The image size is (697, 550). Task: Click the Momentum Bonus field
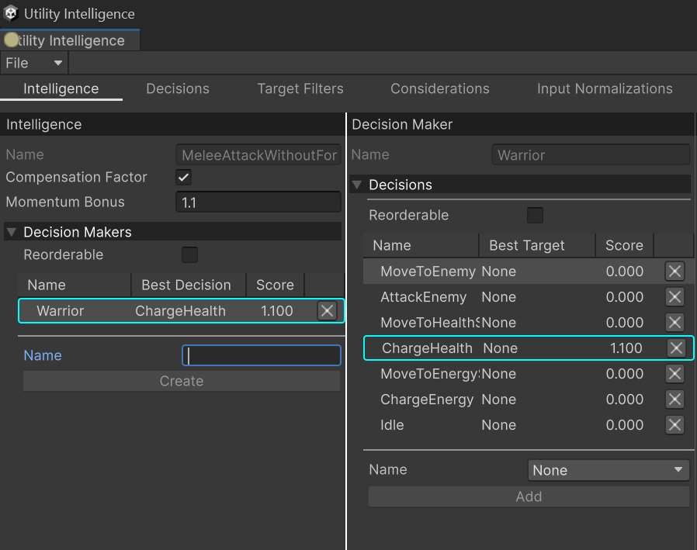pyautogui.click(x=258, y=202)
